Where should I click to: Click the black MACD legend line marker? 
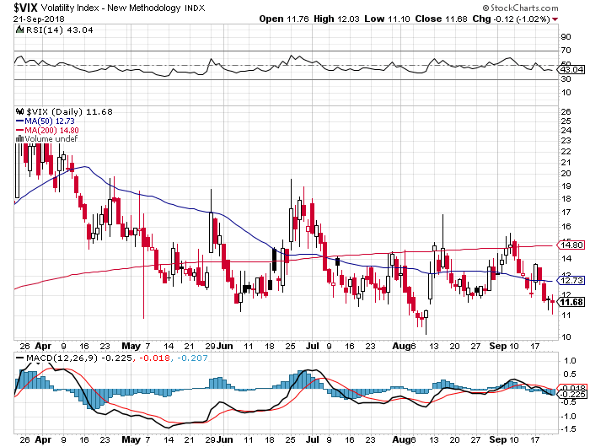click(19, 358)
